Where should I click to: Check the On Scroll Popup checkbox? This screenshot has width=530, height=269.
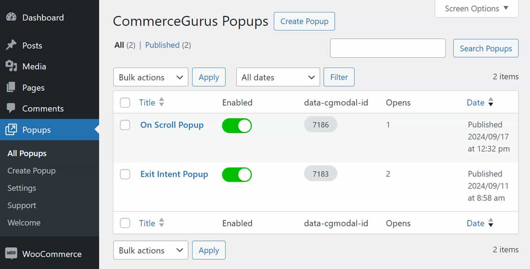pos(125,125)
